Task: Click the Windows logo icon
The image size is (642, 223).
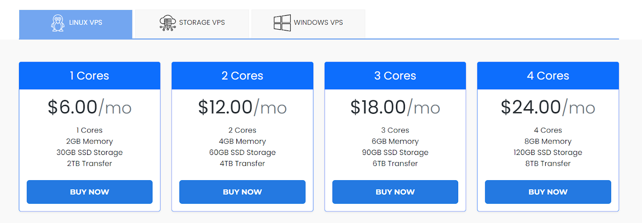Action: (282, 23)
